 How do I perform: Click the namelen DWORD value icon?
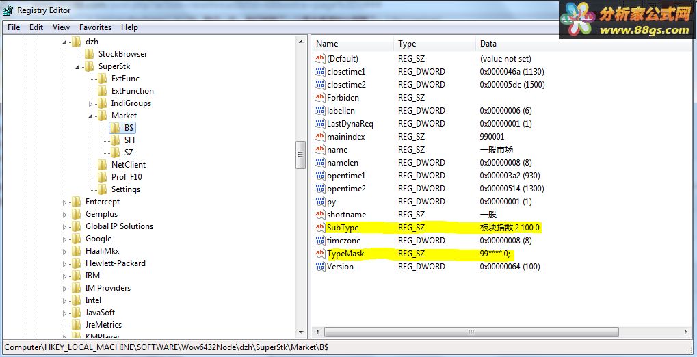point(319,162)
